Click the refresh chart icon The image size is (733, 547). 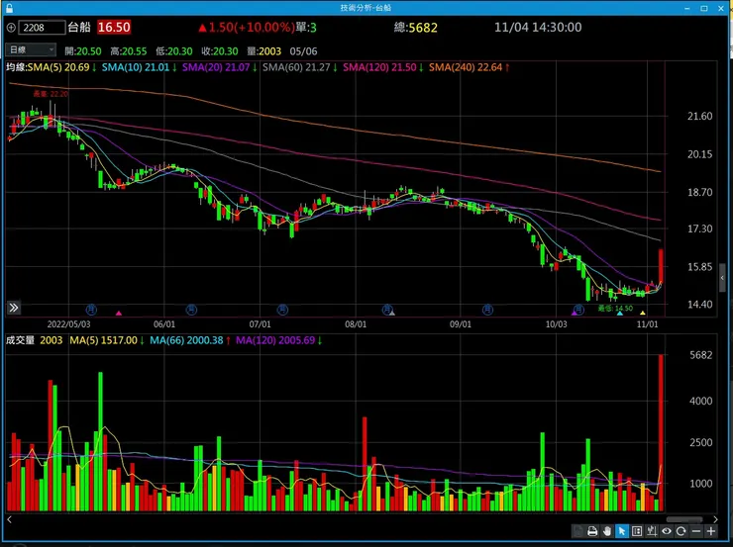tap(681, 531)
